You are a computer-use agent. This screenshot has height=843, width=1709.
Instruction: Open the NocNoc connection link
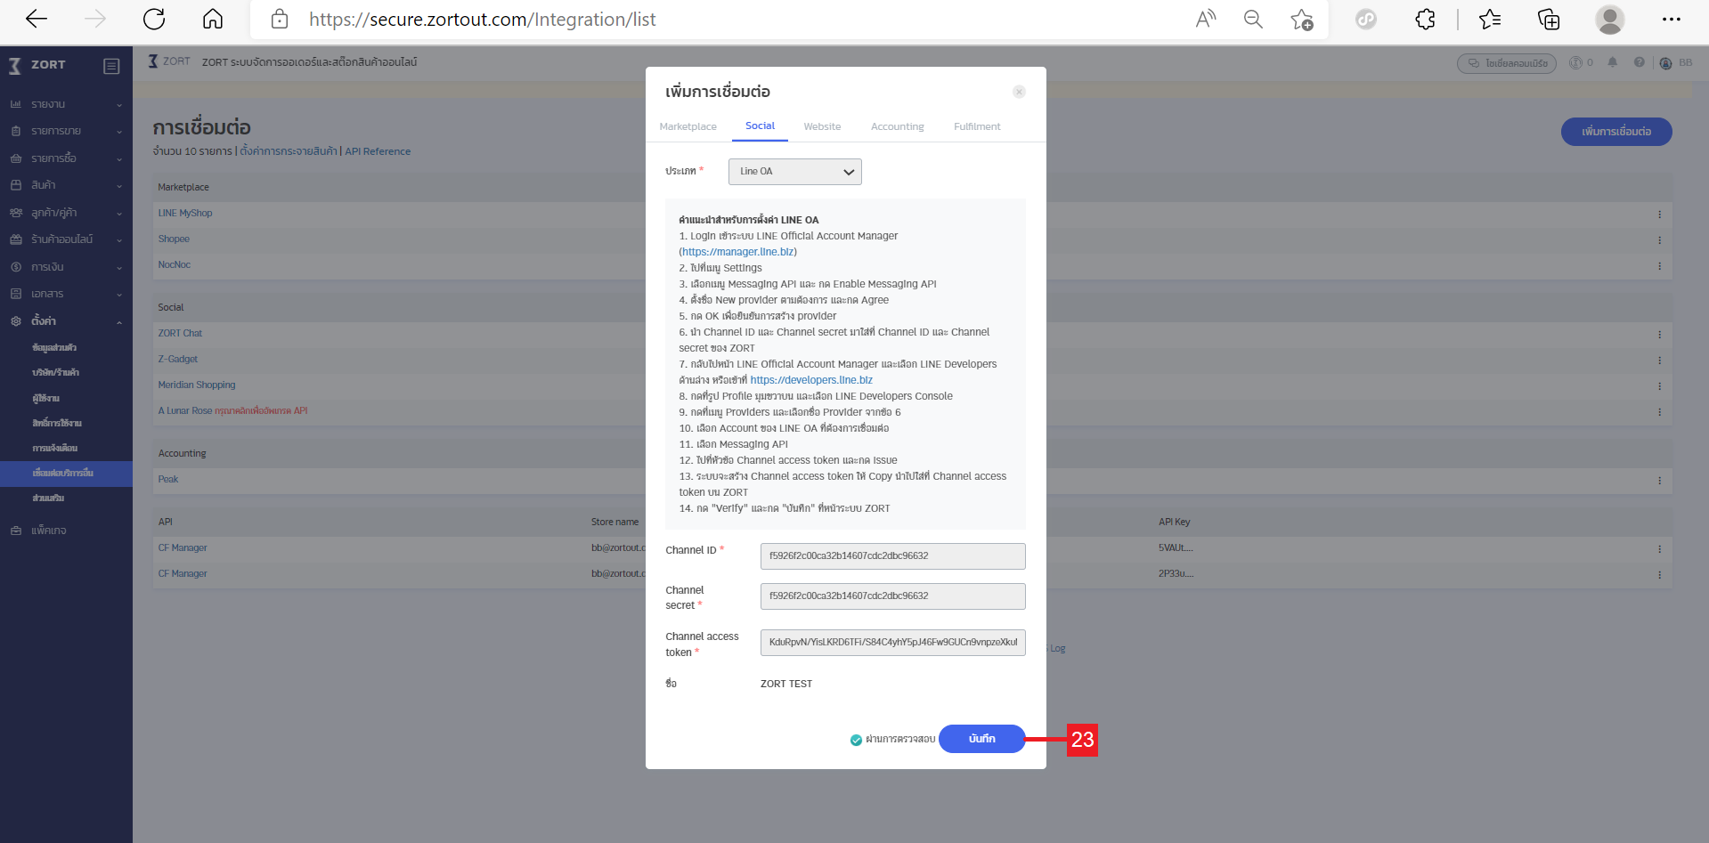[175, 265]
